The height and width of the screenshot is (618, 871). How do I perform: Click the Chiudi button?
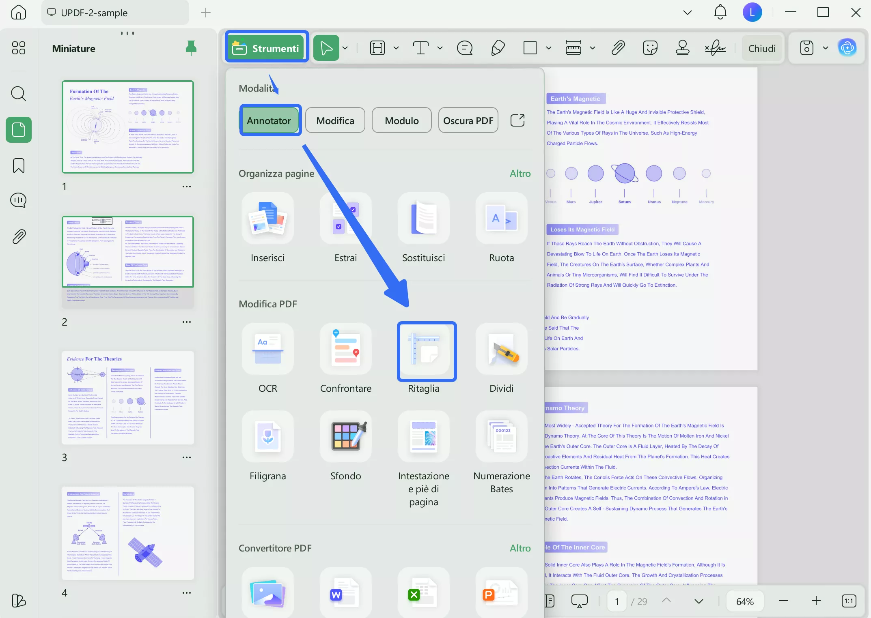pos(761,48)
